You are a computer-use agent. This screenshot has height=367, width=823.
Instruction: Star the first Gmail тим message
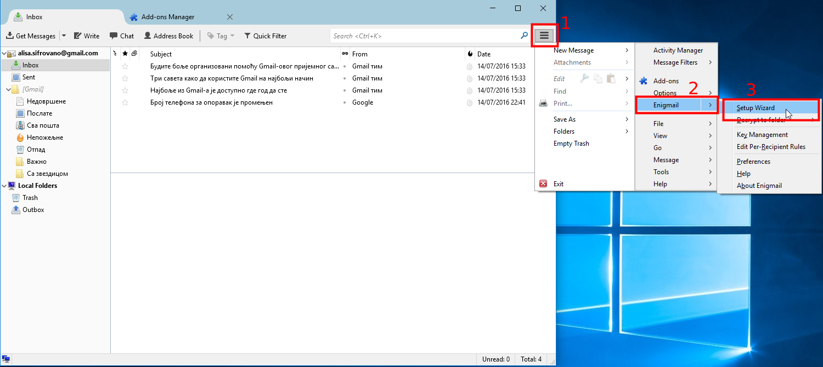(125, 66)
